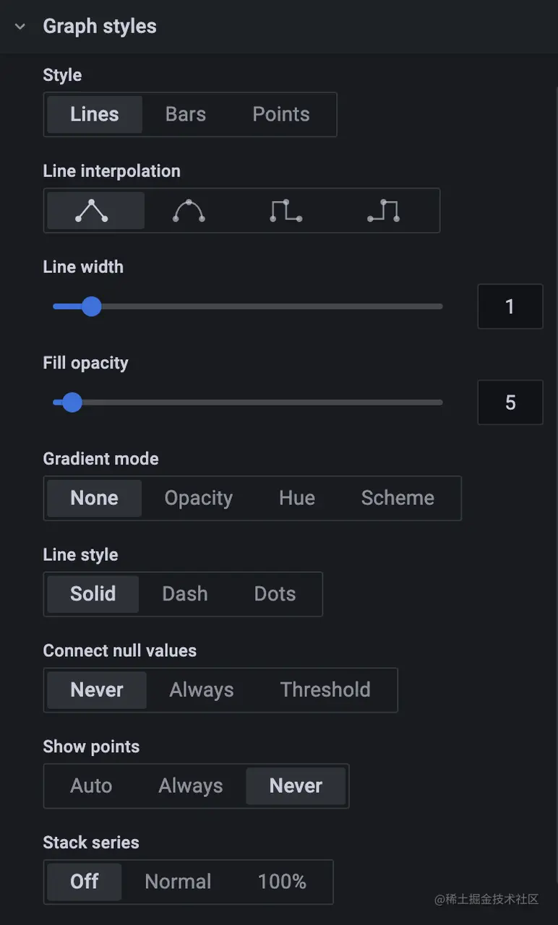Set Gradient mode to Opacity
558x925 pixels.
coord(199,498)
